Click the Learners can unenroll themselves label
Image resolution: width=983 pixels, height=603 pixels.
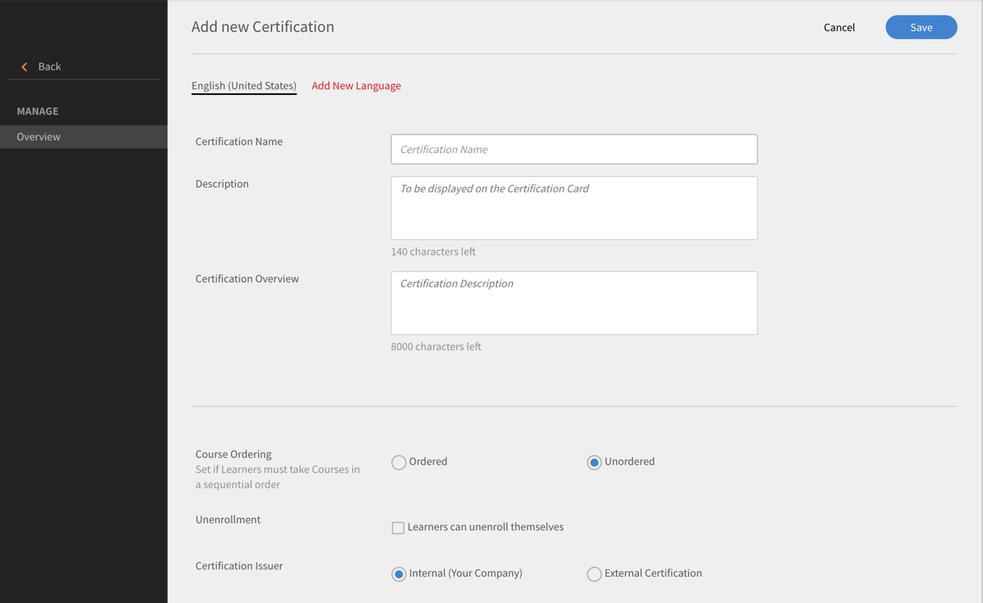[485, 527]
